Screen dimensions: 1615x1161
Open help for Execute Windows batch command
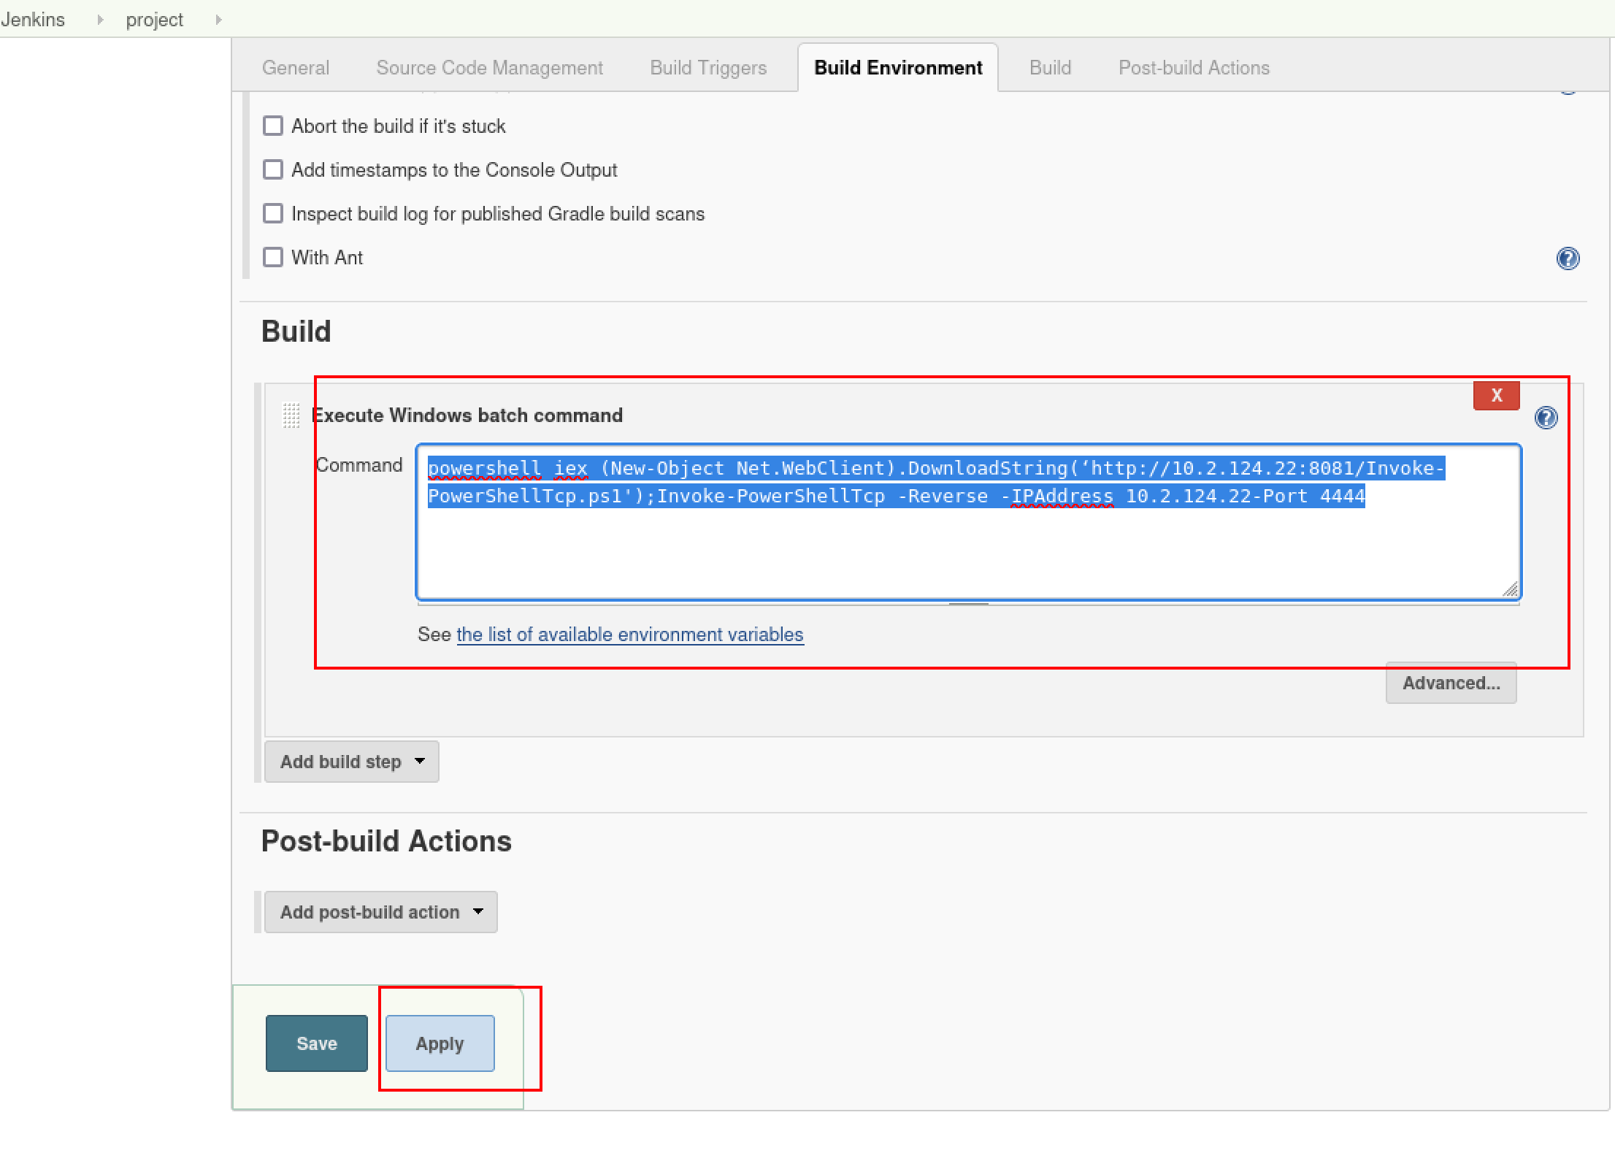point(1546,418)
